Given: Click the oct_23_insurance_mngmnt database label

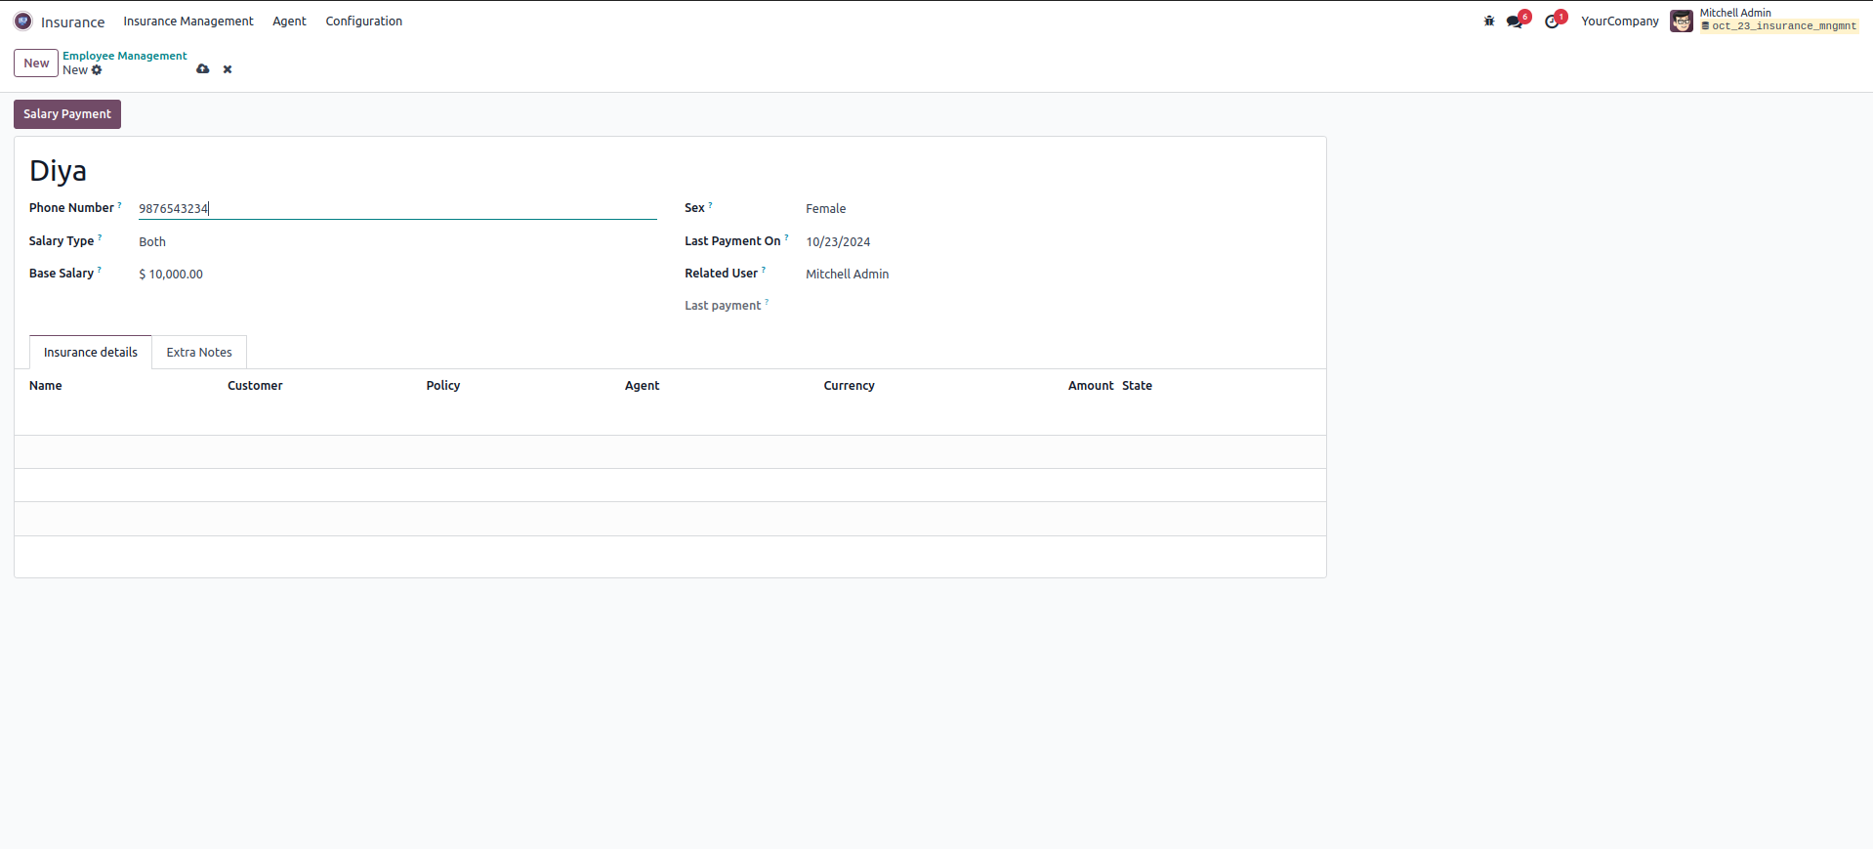Looking at the screenshot, I should click(x=1779, y=26).
